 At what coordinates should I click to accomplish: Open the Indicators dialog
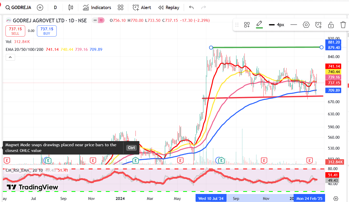coord(97,8)
